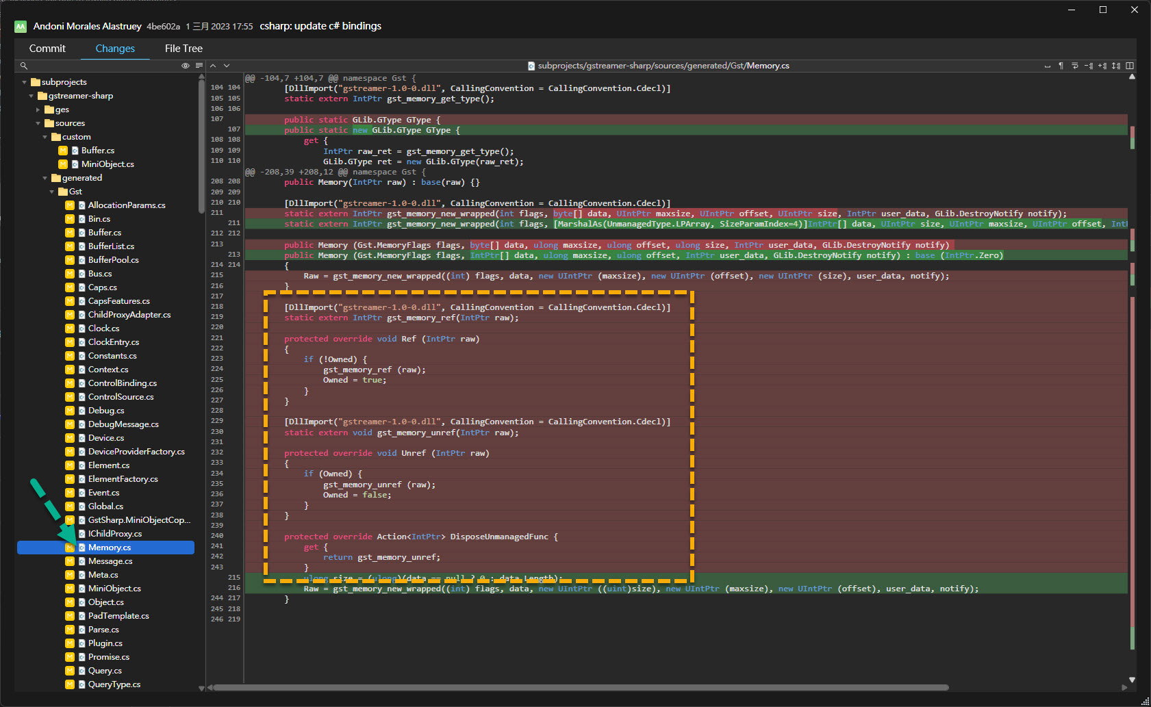Select Message.cs in the file list

(110, 561)
